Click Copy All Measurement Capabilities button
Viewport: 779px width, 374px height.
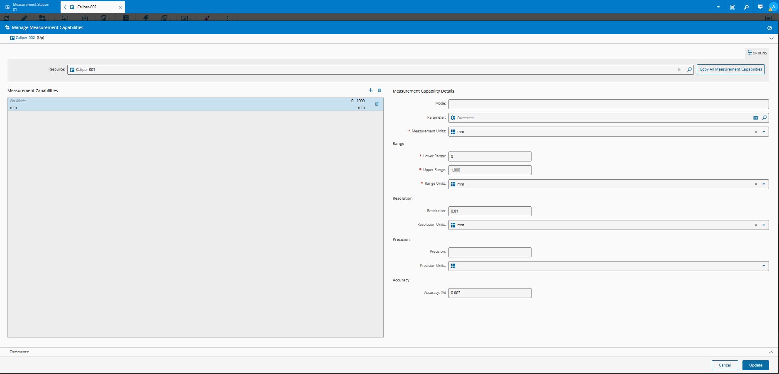coord(731,69)
